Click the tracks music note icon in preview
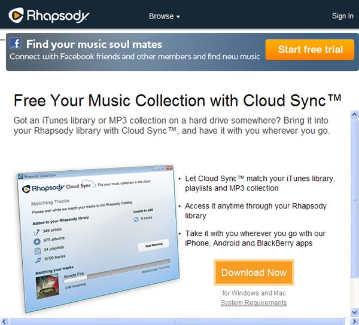The image size is (359, 325). 38,260
